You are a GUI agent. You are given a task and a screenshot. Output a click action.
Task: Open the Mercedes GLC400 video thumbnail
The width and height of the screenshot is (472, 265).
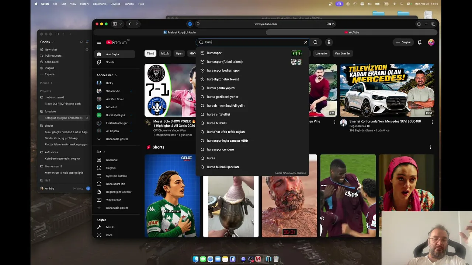coord(387,90)
